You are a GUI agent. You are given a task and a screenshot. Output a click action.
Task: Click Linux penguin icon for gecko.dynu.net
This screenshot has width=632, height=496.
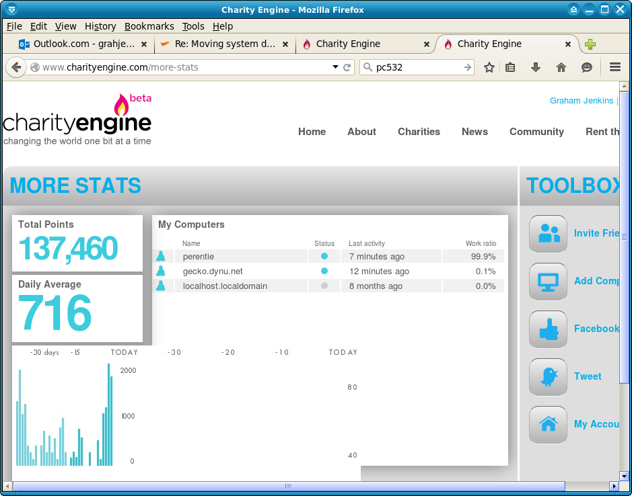coord(160,271)
